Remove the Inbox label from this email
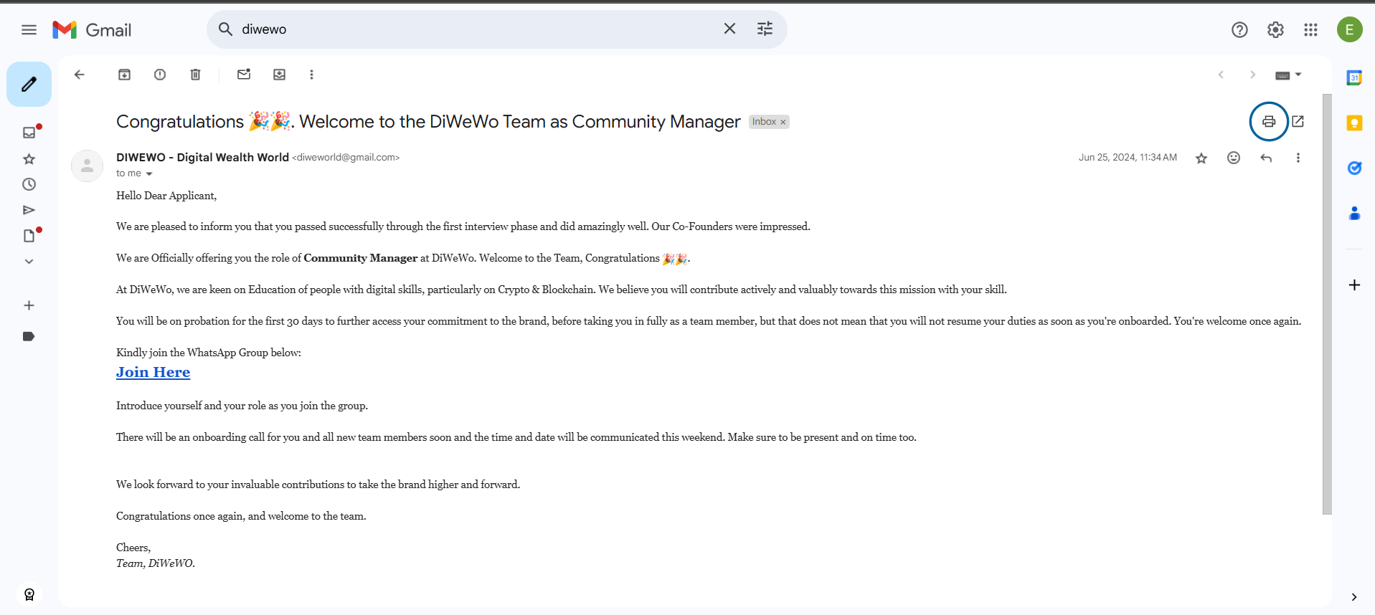This screenshot has width=1375, height=615. (x=783, y=122)
